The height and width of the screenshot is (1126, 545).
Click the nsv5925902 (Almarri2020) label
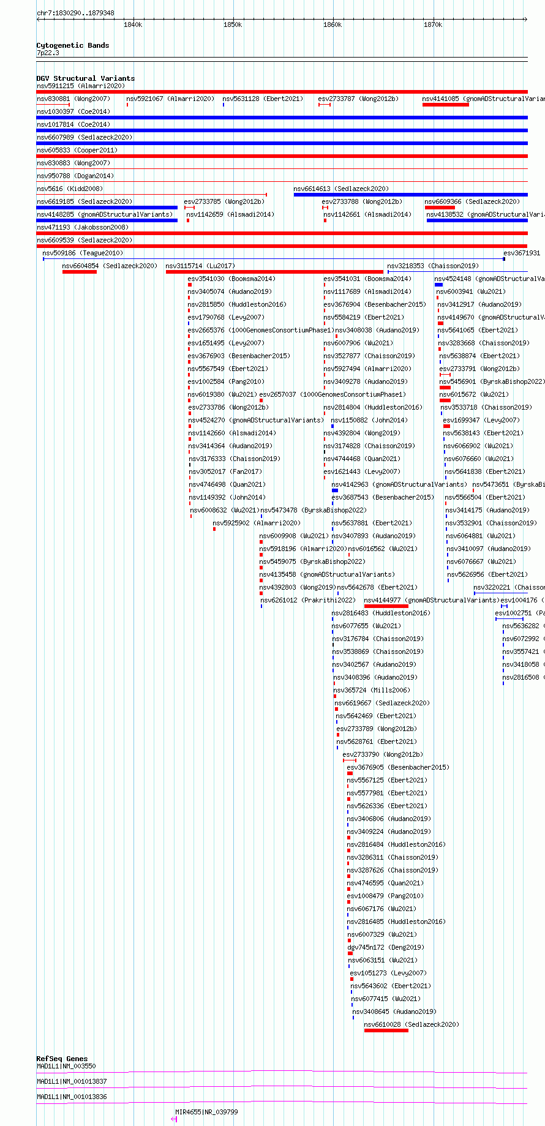click(x=257, y=523)
